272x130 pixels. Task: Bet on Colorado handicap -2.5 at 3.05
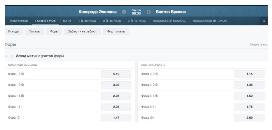pos(116,85)
